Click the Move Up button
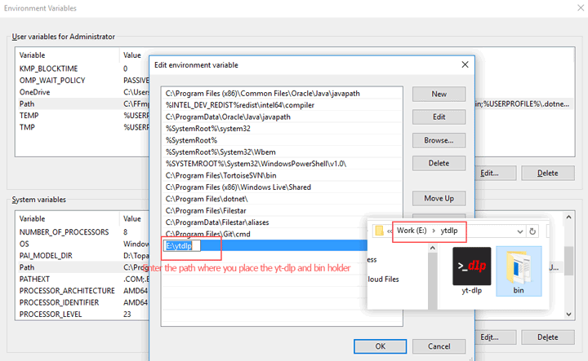The image size is (588, 361). click(x=439, y=198)
